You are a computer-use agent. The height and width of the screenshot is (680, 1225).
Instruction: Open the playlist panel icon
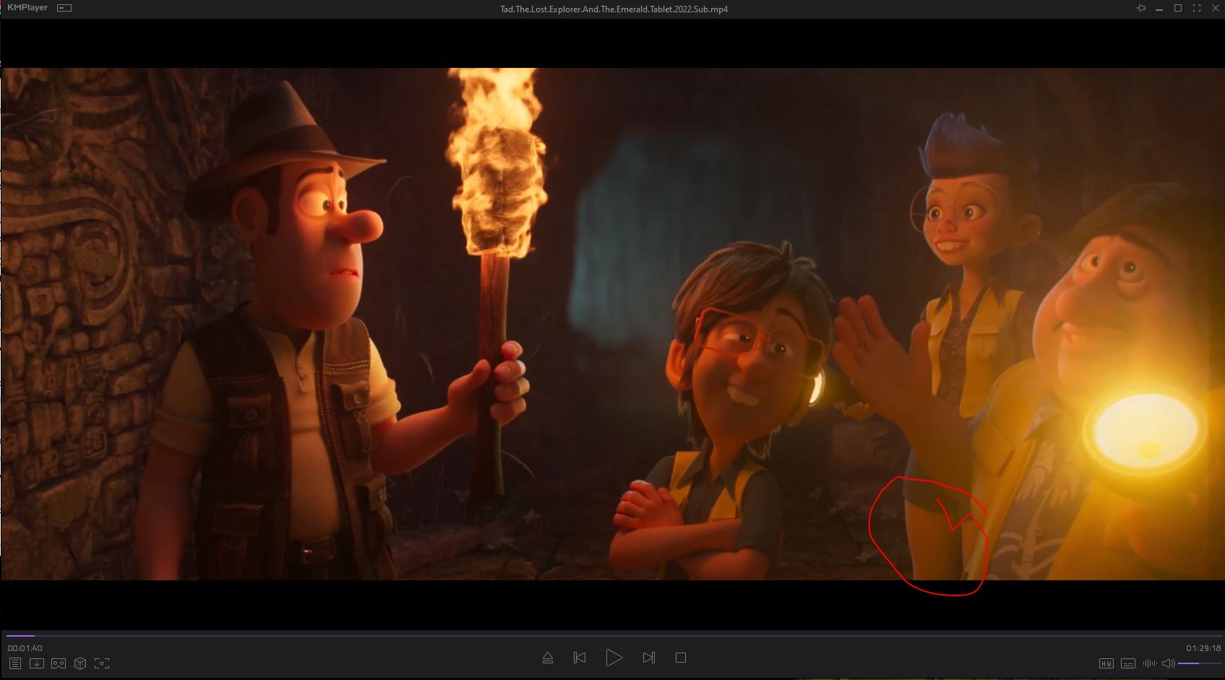(15, 663)
